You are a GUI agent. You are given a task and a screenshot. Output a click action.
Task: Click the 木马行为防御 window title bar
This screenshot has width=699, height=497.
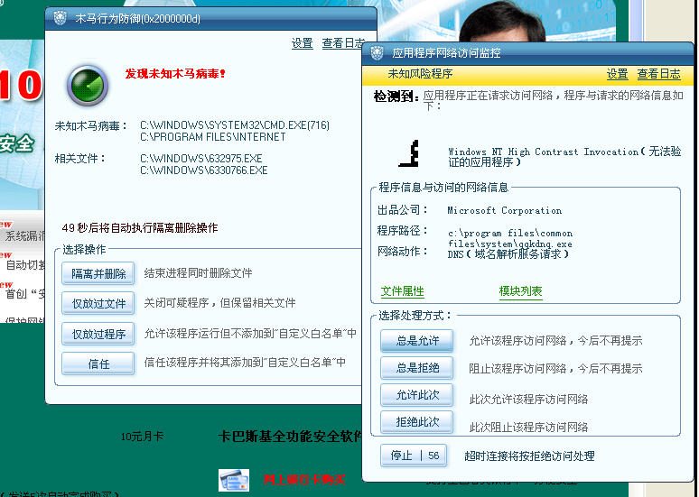(x=210, y=19)
